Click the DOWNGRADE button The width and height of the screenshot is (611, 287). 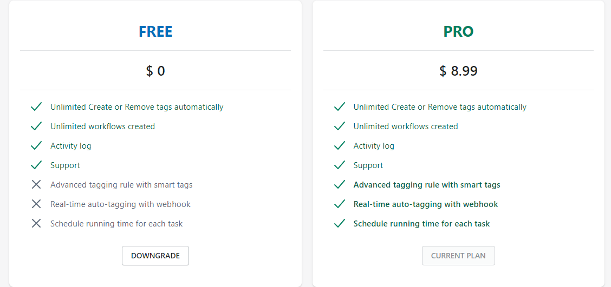tap(155, 256)
